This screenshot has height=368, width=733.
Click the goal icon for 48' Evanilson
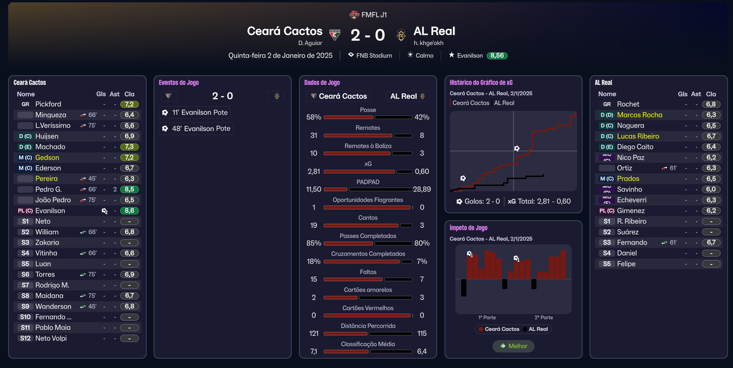(165, 129)
